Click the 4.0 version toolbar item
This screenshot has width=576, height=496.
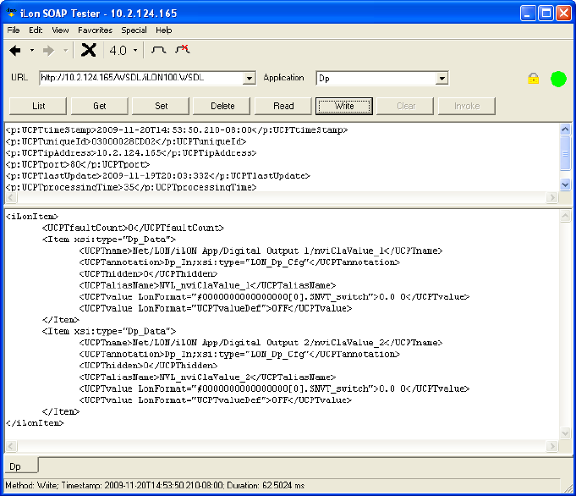click(x=118, y=51)
